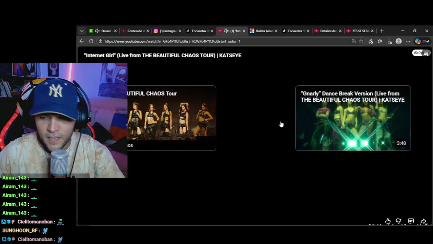The image size is (433, 244).
Task: Click the Cielitomanoban chat message with computer emoji
Action: tap(33, 222)
